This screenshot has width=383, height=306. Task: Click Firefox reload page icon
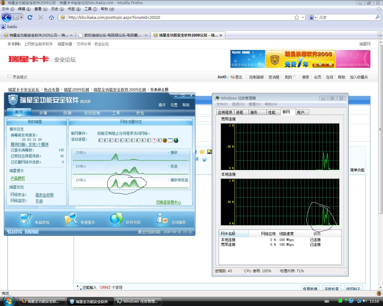[x=30, y=17]
